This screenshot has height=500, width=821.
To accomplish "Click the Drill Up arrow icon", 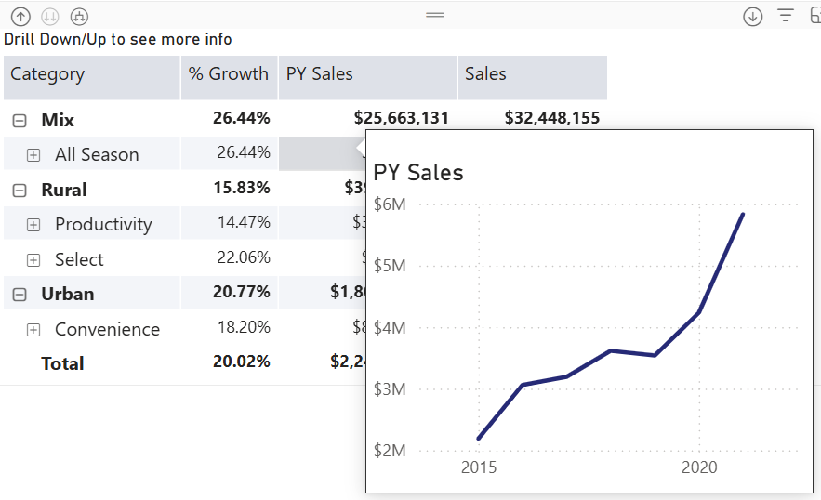I will pyautogui.click(x=20, y=16).
